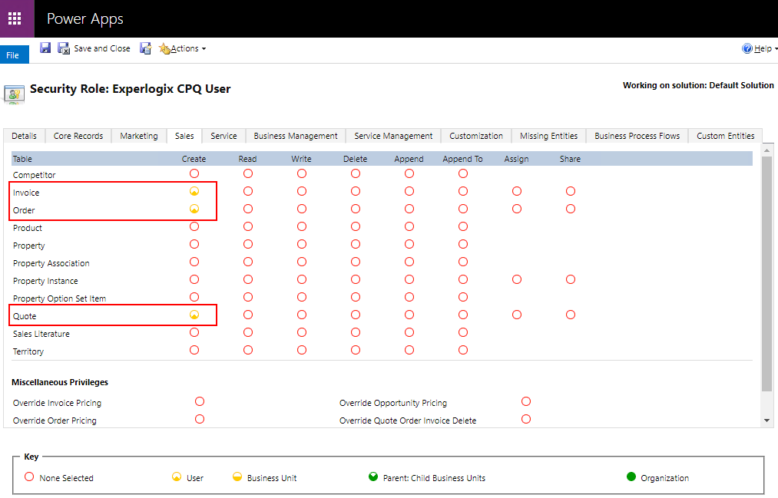778x498 pixels.
Task: Click the Save and New icon
Action: click(145, 48)
